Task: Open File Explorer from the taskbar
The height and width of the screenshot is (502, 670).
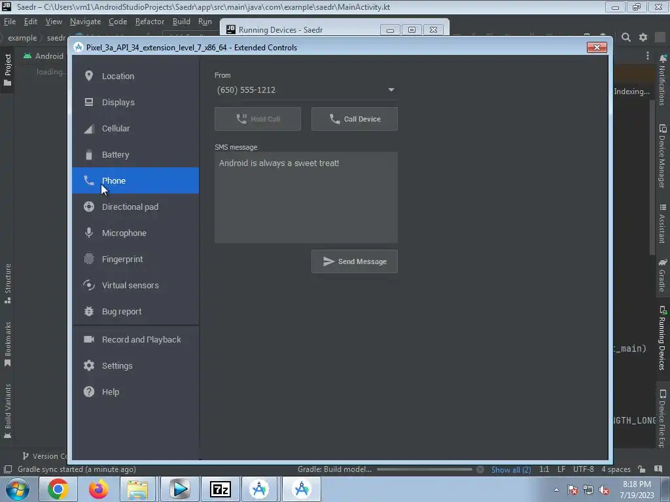Action: click(137, 489)
